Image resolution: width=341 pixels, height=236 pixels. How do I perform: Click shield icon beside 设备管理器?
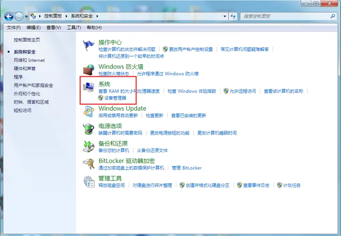click(x=101, y=98)
